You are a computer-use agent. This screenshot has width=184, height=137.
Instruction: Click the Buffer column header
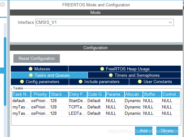tap(152, 94)
